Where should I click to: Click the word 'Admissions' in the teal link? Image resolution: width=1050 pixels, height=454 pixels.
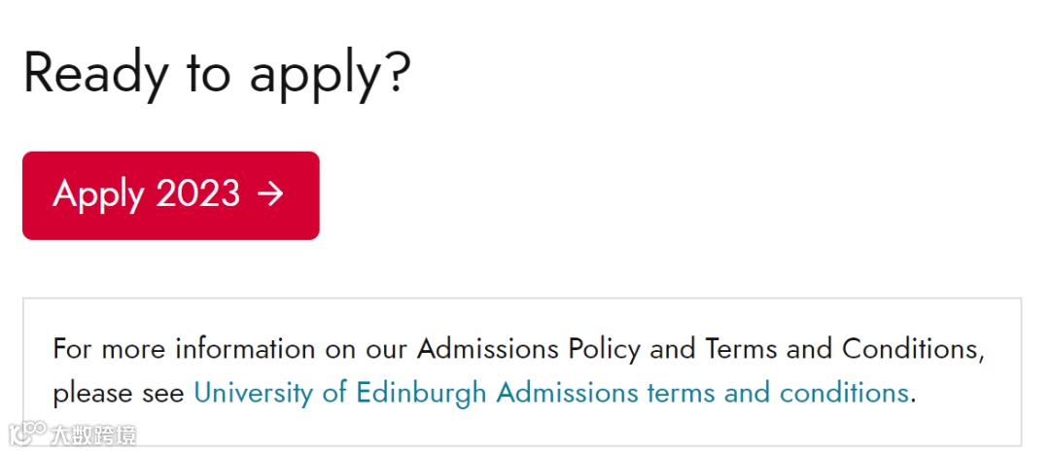tap(566, 393)
